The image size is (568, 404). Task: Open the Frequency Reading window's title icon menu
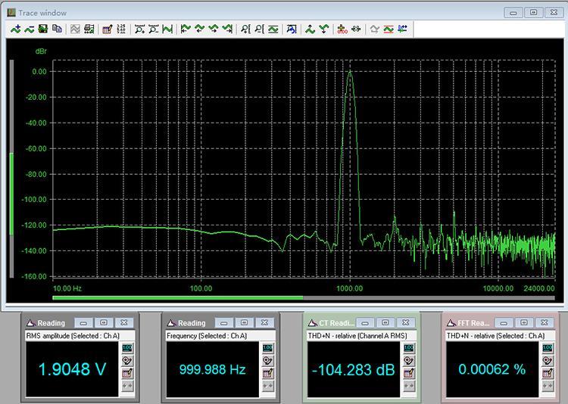tap(170, 323)
